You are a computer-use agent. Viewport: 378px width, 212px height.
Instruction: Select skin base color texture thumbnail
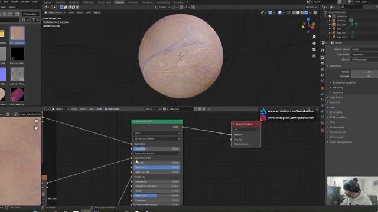17,33
